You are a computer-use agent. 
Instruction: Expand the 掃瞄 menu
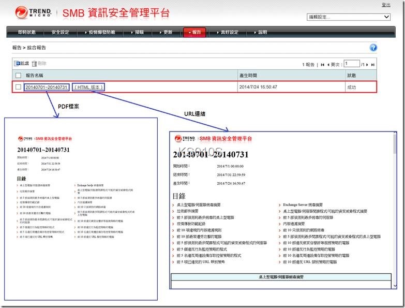[x=137, y=32]
